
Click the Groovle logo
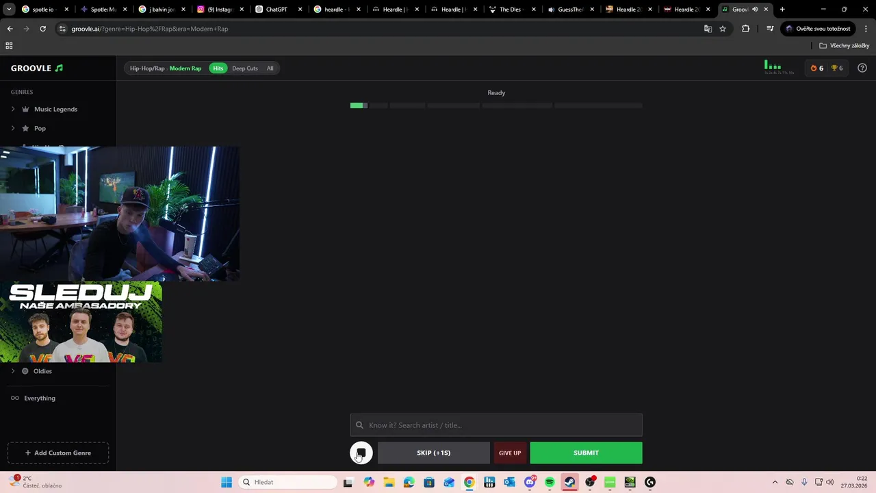click(37, 68)
